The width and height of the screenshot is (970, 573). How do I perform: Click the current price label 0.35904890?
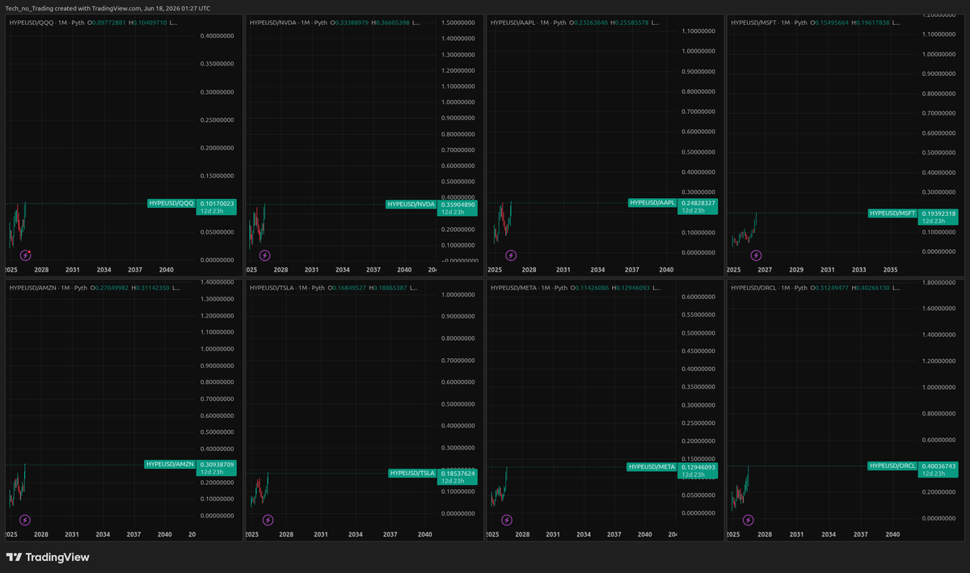(458, 204)
